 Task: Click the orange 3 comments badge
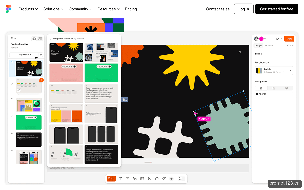41,80
